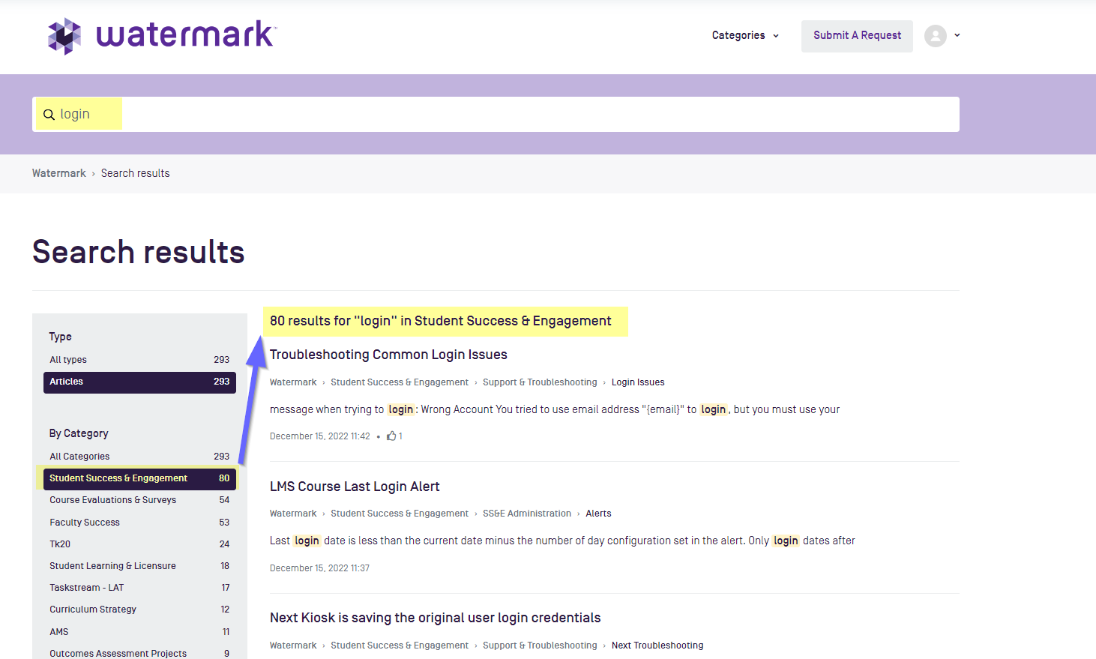Filter by Course Evaluations & Surveys
The image size is (1096, 659).
139,500
